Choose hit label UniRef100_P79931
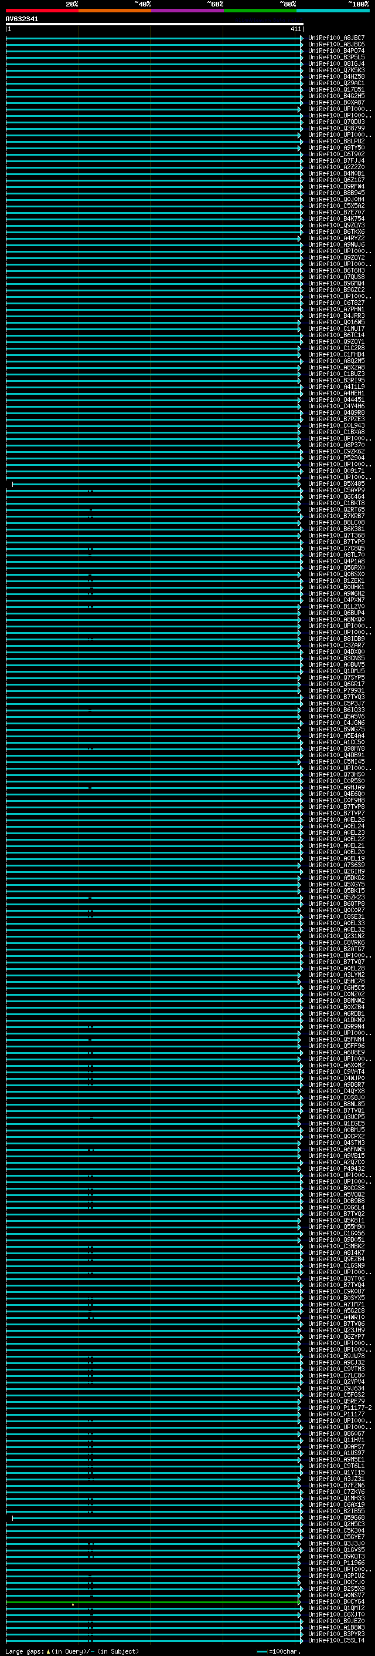The image size is (375, 1656). pyautogui.click(x=336, y=690)
